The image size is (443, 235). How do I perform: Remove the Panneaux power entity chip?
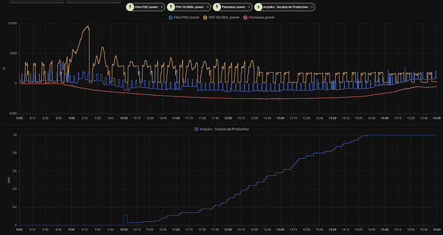pos(249,7)
